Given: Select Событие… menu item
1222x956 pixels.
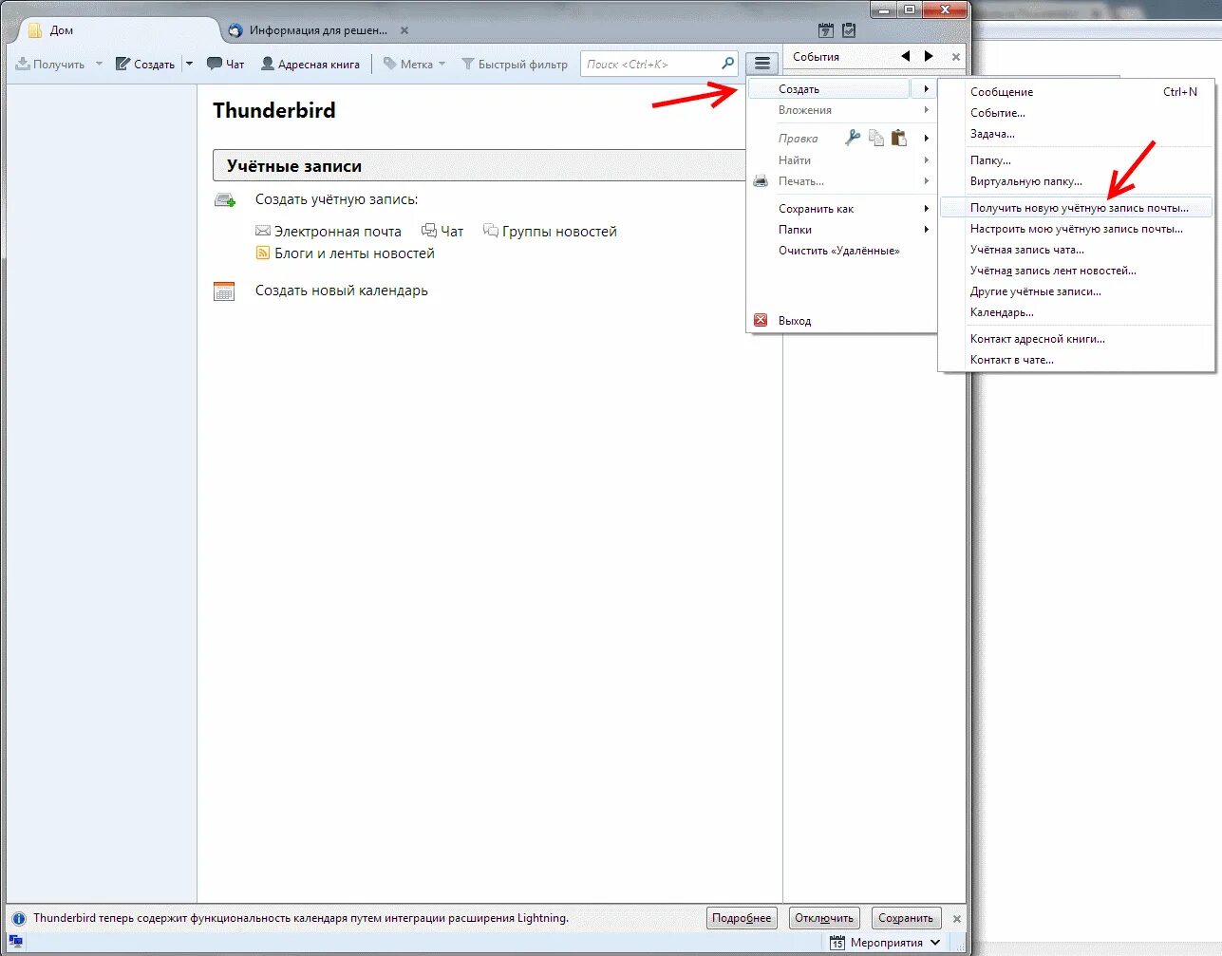Looking at the screenshot, I should click(1076, 113).
